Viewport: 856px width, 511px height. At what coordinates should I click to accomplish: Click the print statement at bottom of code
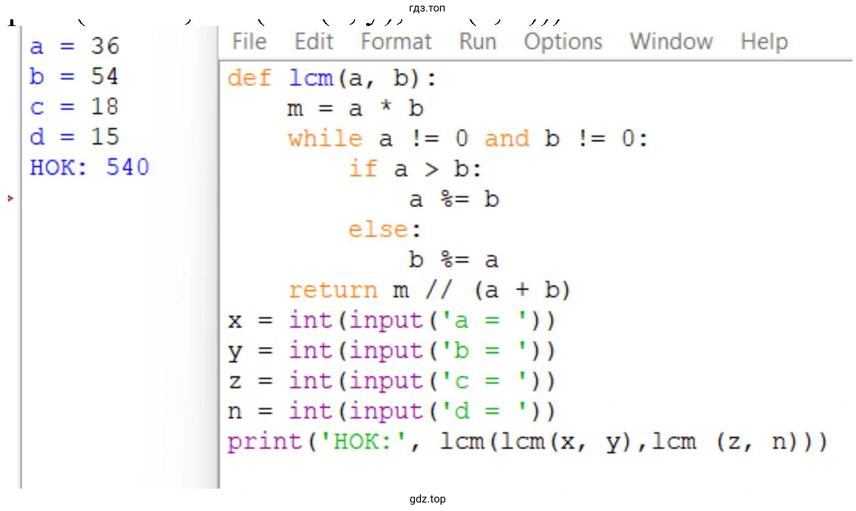coord(526,442)
